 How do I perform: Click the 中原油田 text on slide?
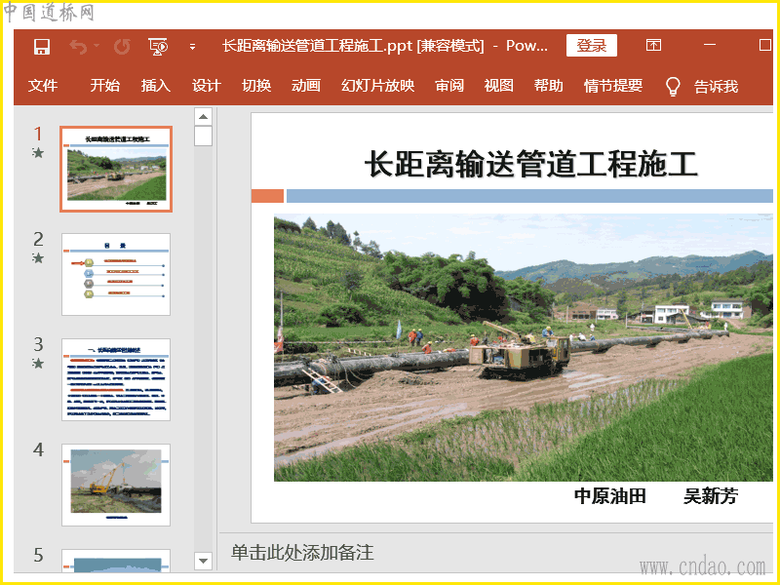(x=610, y=496)
